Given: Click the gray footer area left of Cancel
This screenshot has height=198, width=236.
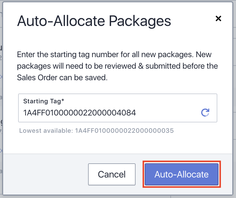Looking at the screenshot, I should pyautogui.click(x=45, y=174).
